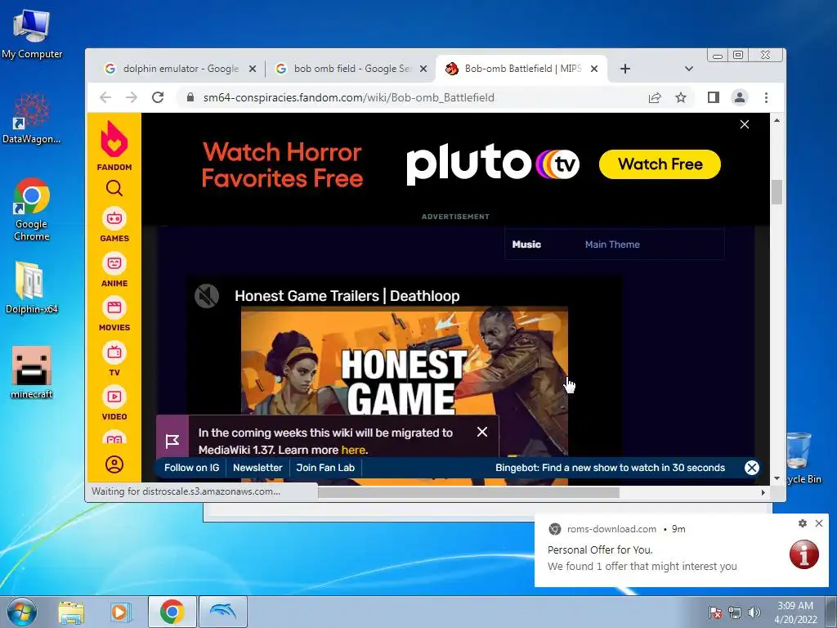The width and height of the screenshot is (837, 628).
Task: Open Action Center flag tray icon
Action: click(715, 612)
